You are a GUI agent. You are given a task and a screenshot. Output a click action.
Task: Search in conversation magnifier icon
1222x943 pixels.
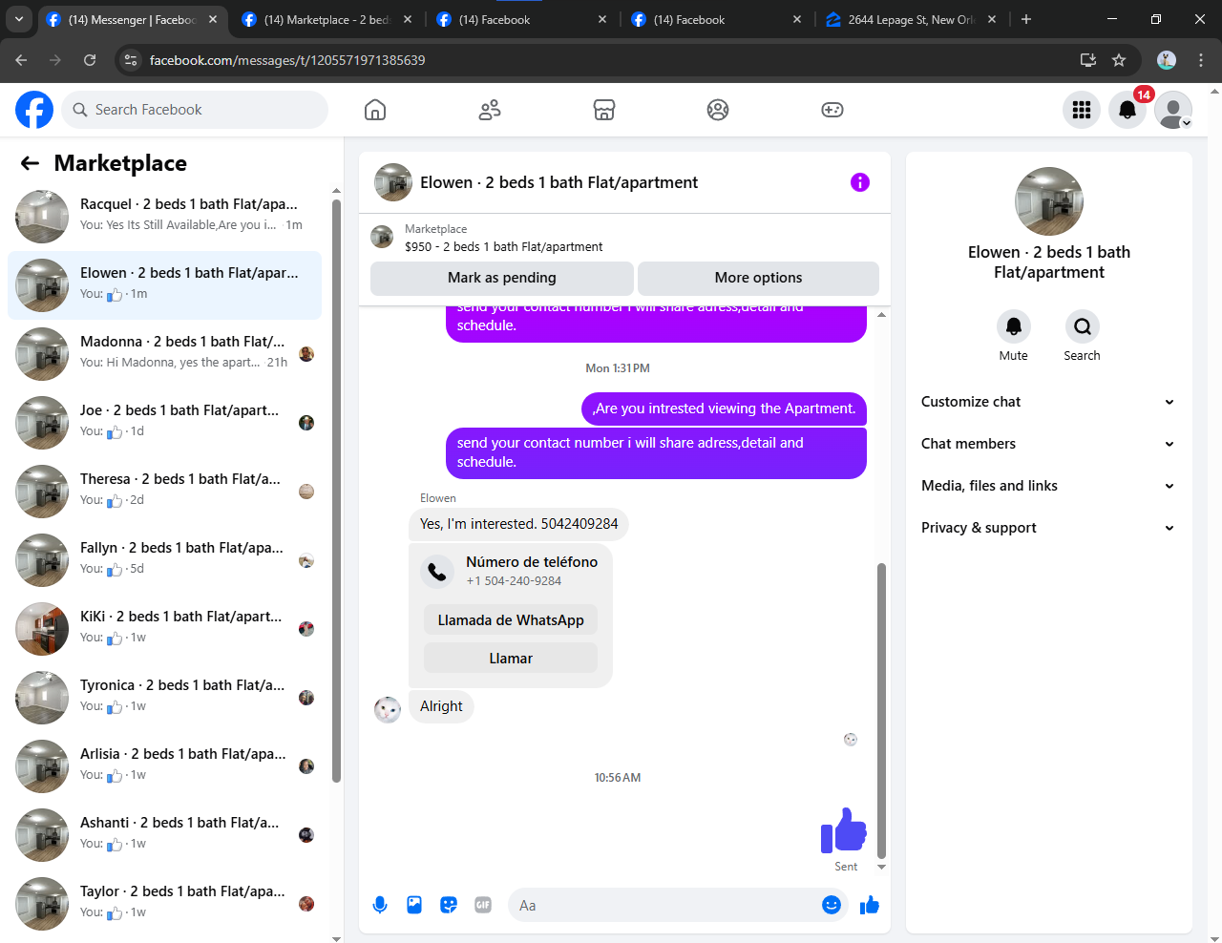point(1082,326)
